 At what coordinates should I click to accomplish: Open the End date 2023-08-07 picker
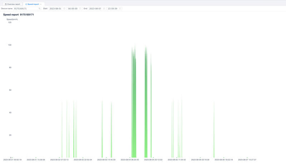[x=95, y=8]
